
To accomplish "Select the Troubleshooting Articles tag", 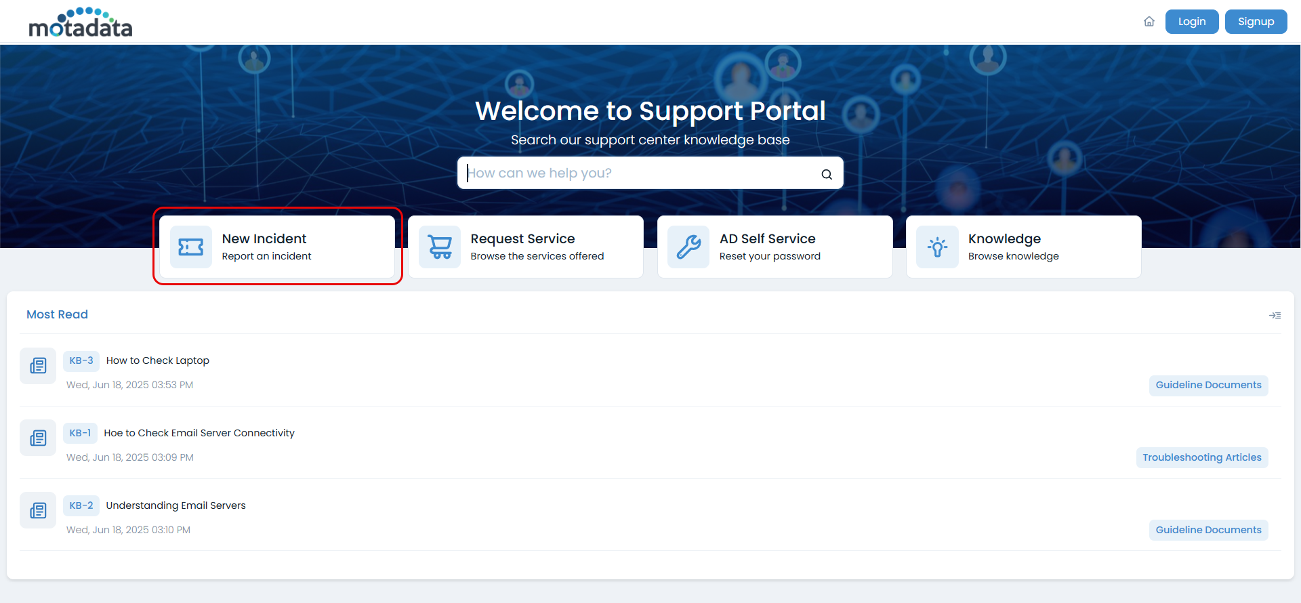I will pos(1201,457).
